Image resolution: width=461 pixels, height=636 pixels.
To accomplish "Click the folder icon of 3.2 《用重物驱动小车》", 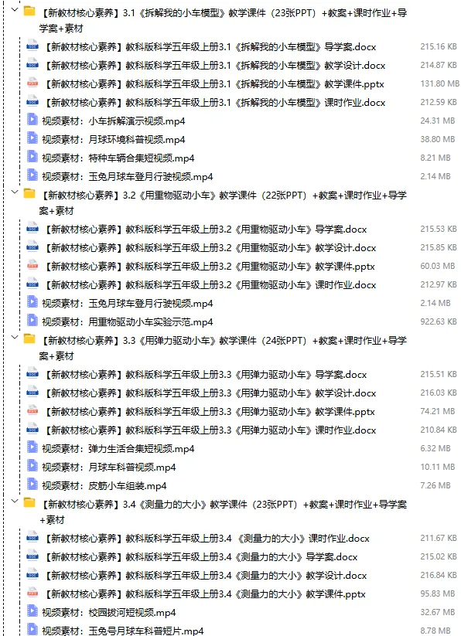I will (29, 193).
